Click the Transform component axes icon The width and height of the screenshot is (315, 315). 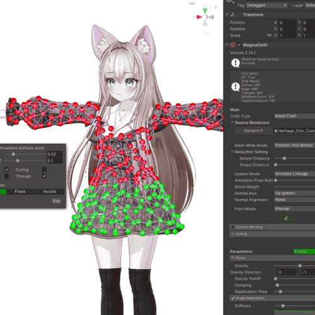click(232, 14)
